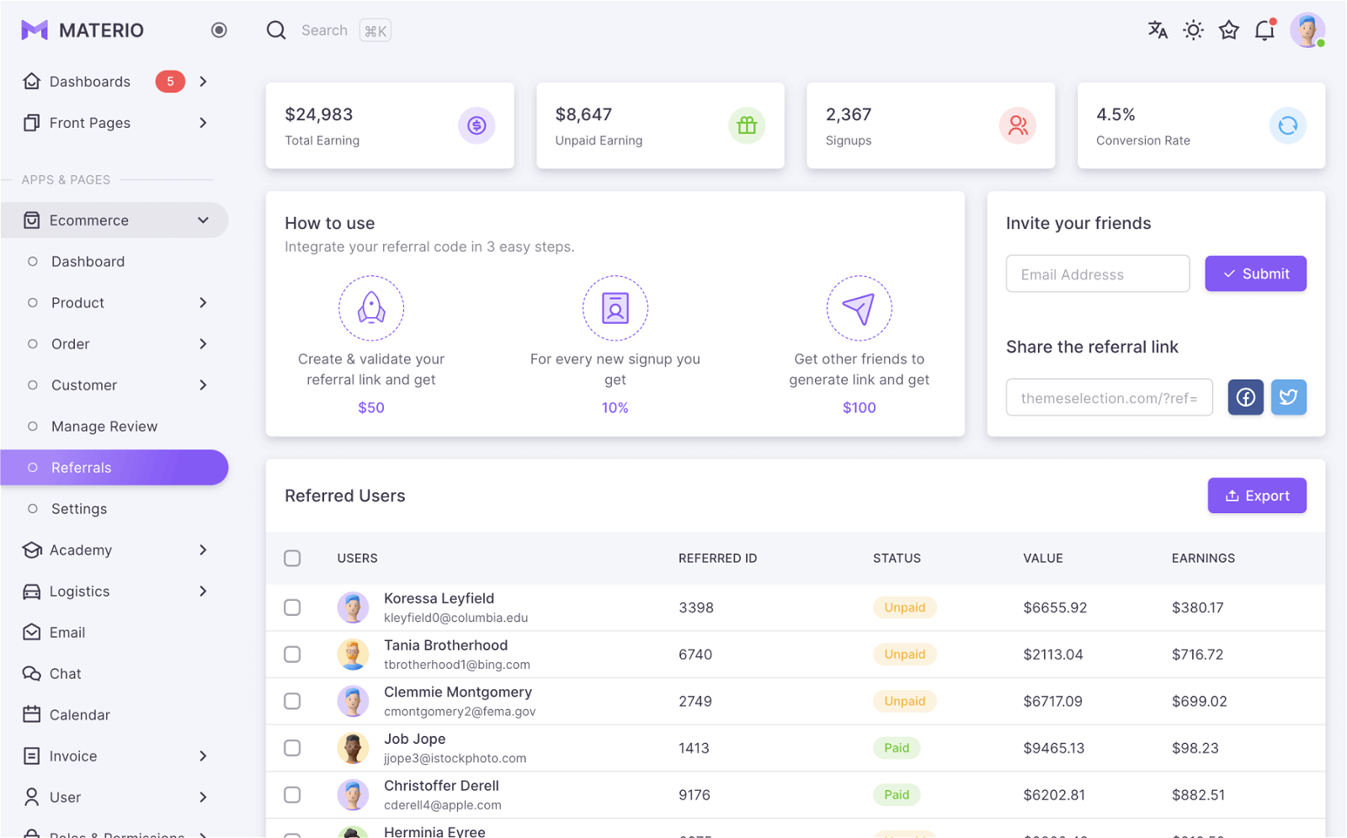Click the search magnifier icon
The height and width of the screenshot is (838, 1347).
pyautogui.click(x=276, y=30)
